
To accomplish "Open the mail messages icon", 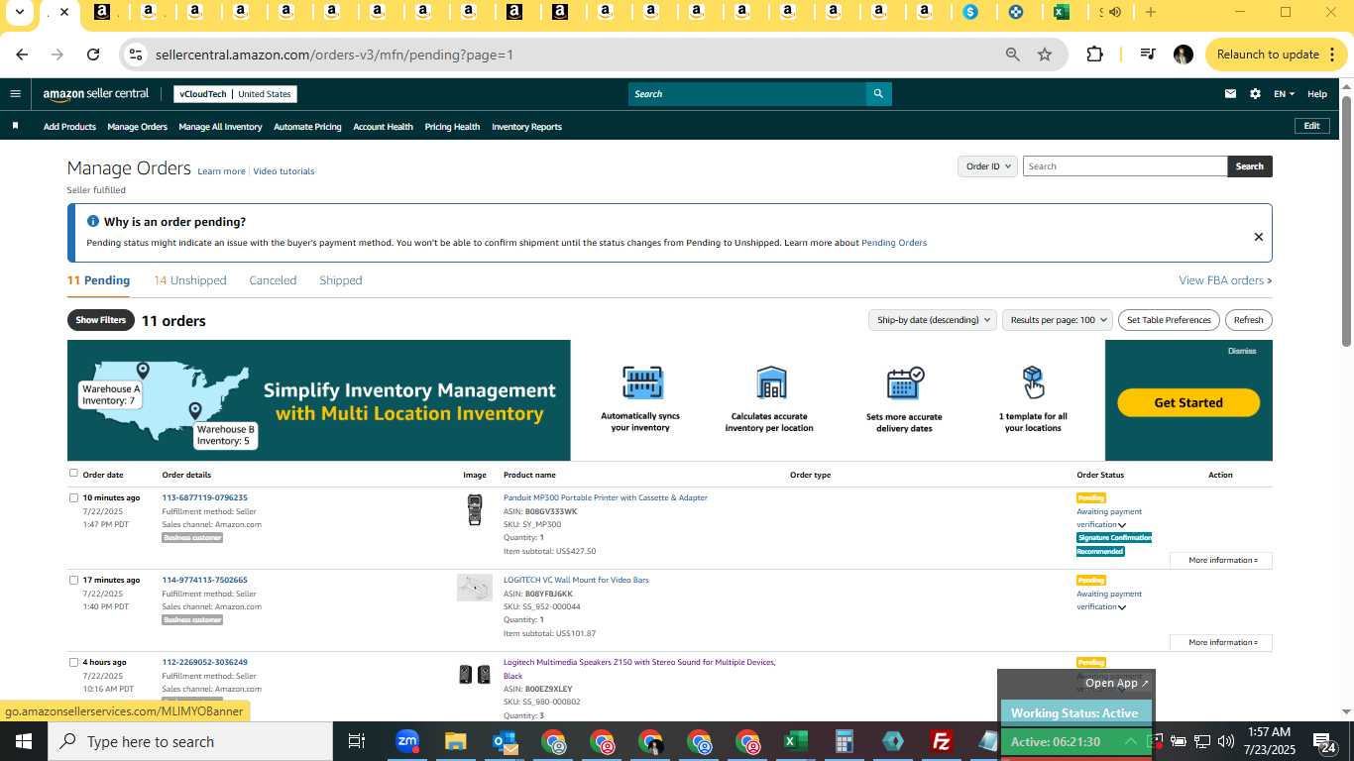I will [x=1230, y=94].
